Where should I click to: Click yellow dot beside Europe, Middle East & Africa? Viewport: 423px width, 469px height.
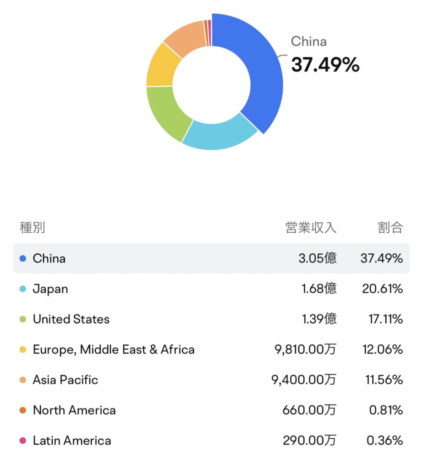tap(23, 350)
